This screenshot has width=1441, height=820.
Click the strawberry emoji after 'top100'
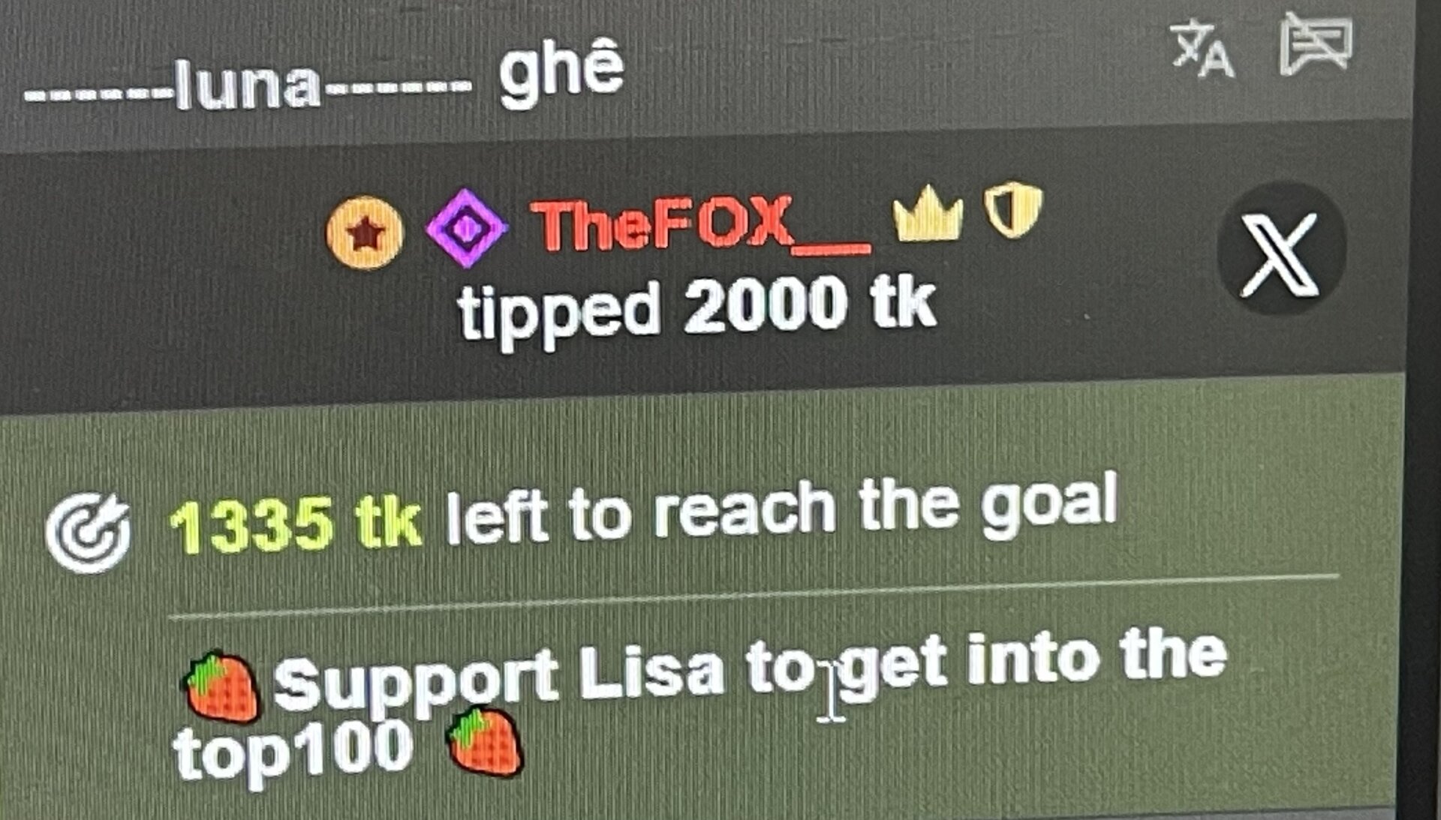[484, 743]
